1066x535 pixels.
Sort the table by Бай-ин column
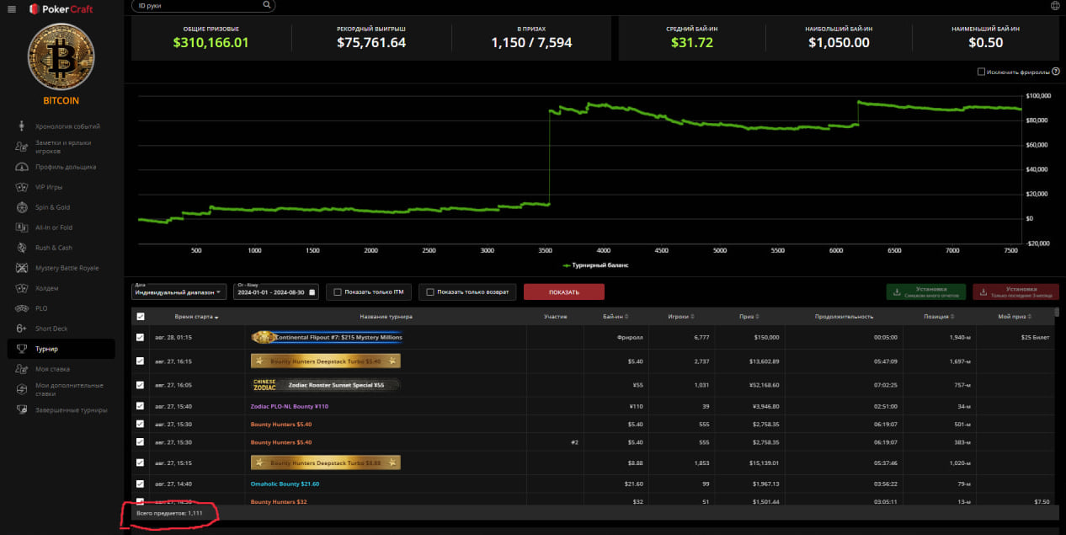(616, 317)
